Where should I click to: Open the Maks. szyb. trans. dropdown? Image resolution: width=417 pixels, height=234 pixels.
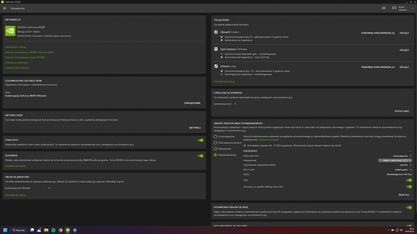[x=402, y=156]
